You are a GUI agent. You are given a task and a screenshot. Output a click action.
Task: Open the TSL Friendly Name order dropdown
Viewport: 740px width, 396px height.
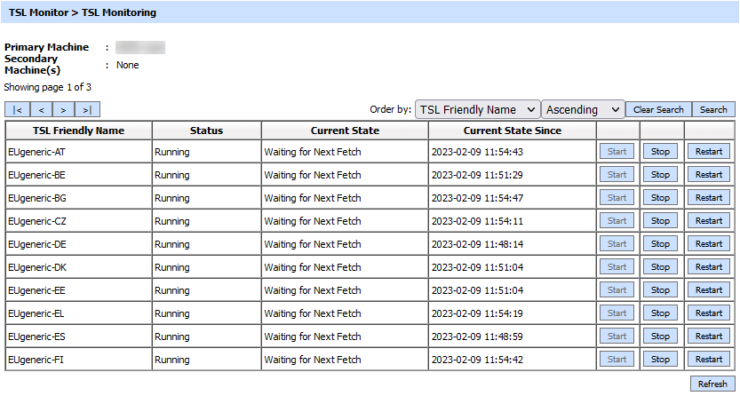pyautogui.click(x=477, y=110)
